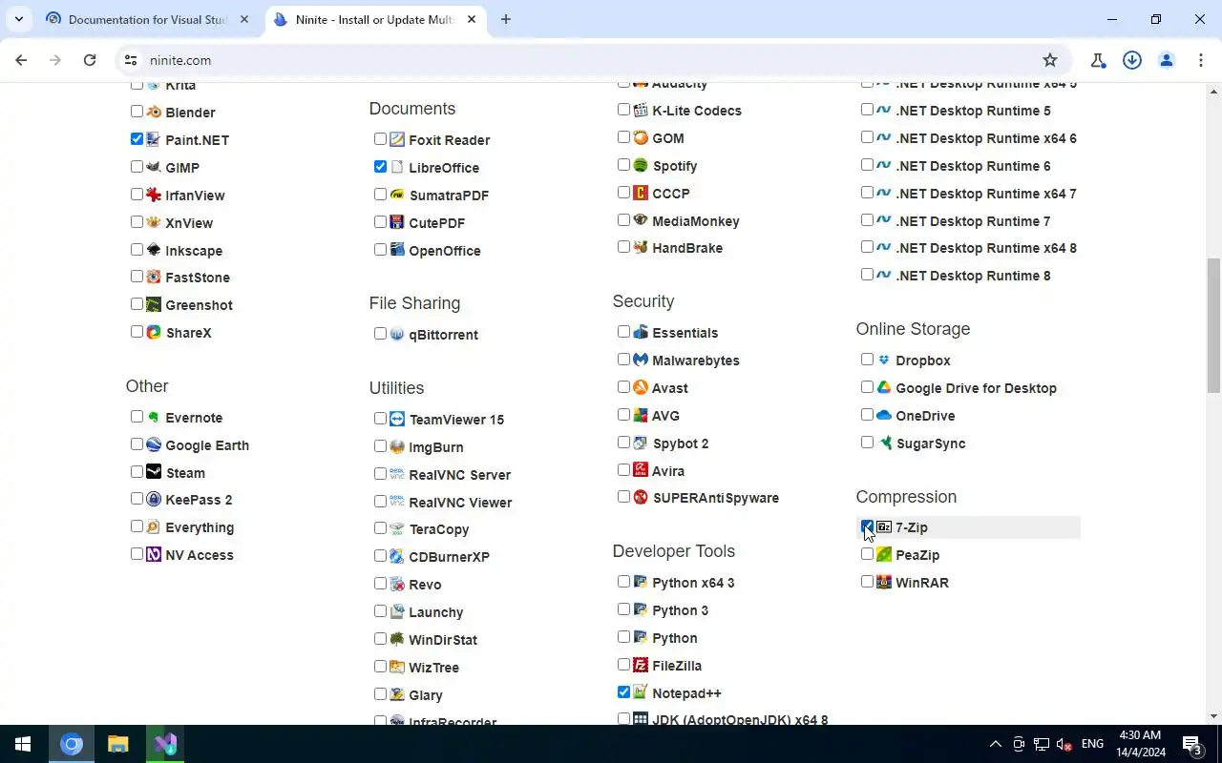The image size is (1222, 763).
Task: Click the PeaZip green icon
Action: click(884, 554)
